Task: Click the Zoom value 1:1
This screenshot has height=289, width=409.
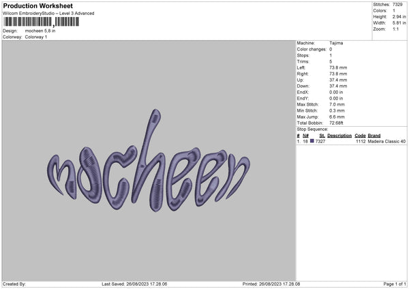Action: coord(395,29)
